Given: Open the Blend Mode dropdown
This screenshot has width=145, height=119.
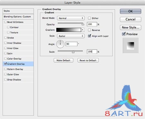Looking at the screenshot, I should [71, 18].
